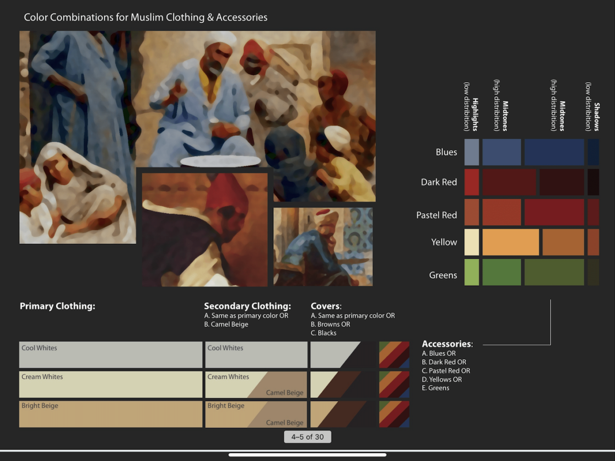Screen dimensions: 615x461
Task: Click the Greens highlights light green swatch
Action: [x=471, y=273]
